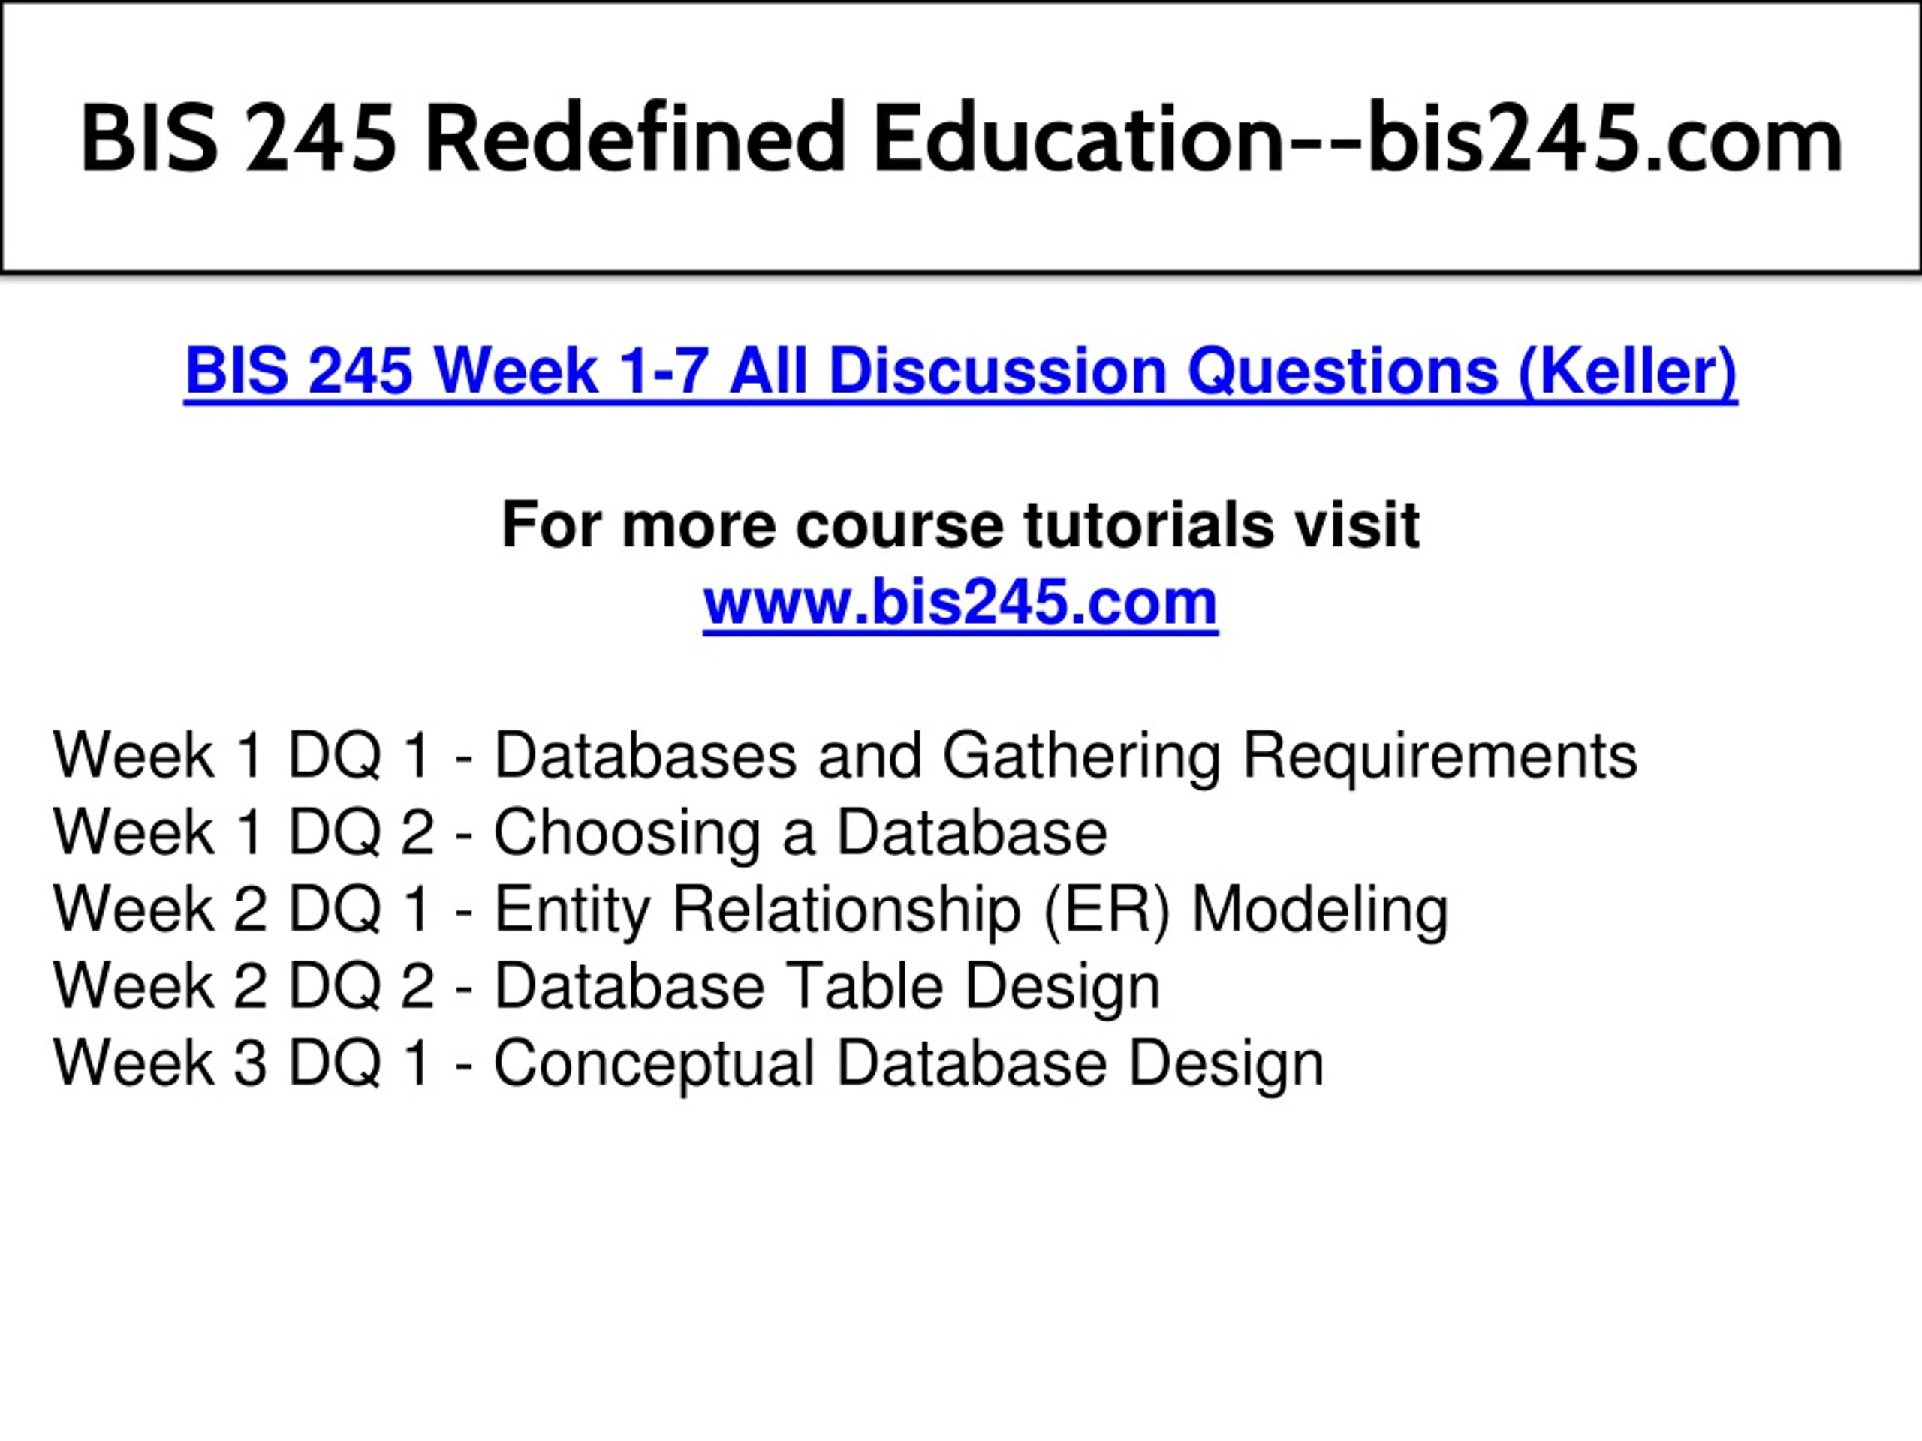Select the Week 2 DQ 2 line
The width and height of the screenshot is (1922, 1441).
pos(607,986)
